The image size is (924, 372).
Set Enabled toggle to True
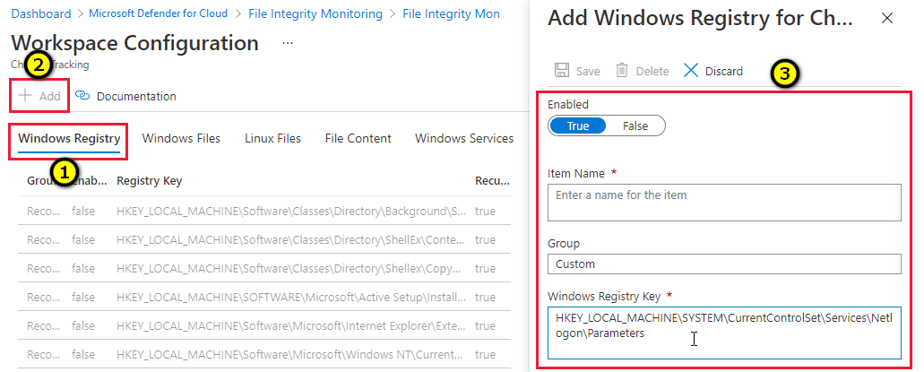(x=578, y=125)
